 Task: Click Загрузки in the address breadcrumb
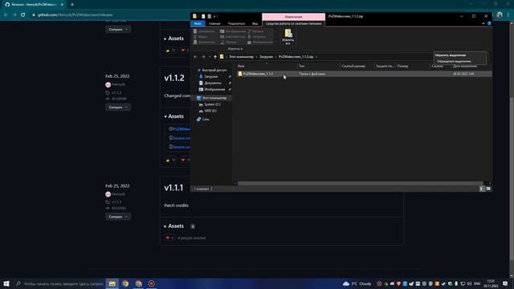pyautogui.click(x=266, y=57)
